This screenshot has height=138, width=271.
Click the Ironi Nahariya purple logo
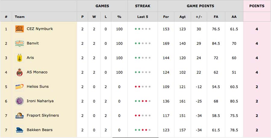20,101
